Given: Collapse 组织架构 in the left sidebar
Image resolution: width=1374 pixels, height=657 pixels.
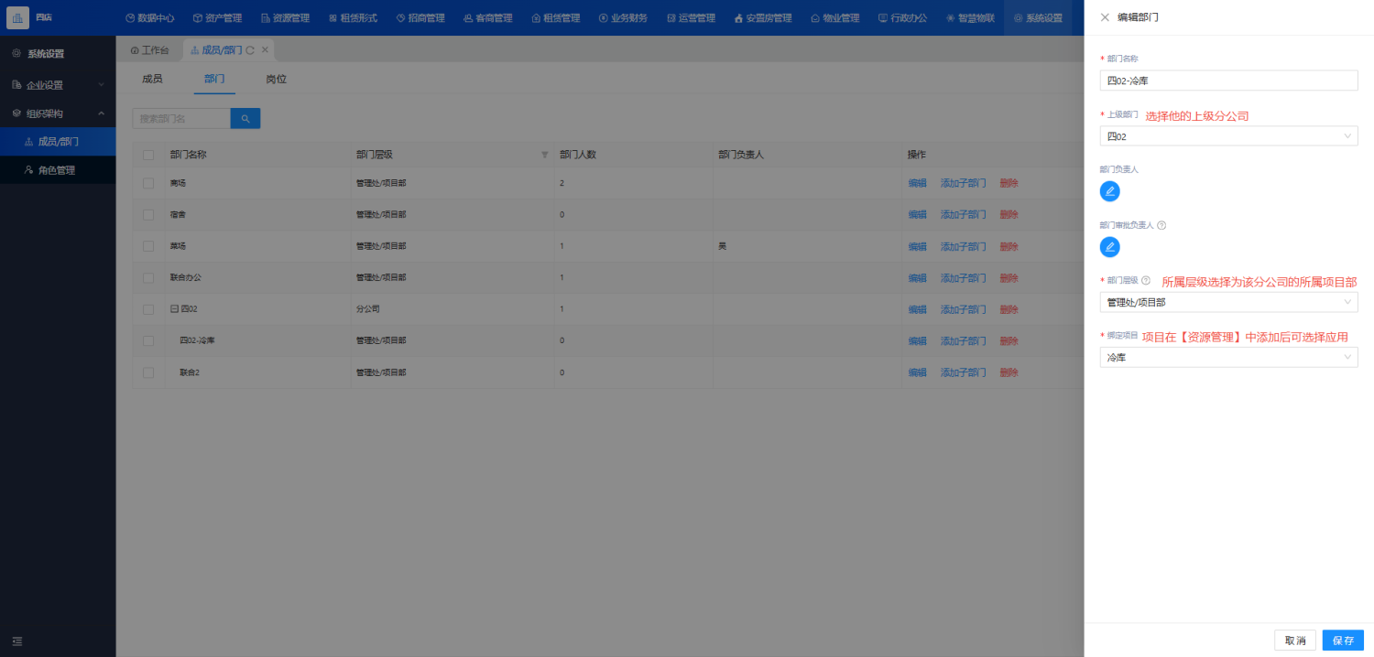Looking at the screenshot, I should tap(58, 113).
